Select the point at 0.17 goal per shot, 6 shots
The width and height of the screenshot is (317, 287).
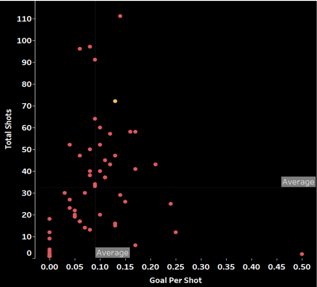point(135,245)
